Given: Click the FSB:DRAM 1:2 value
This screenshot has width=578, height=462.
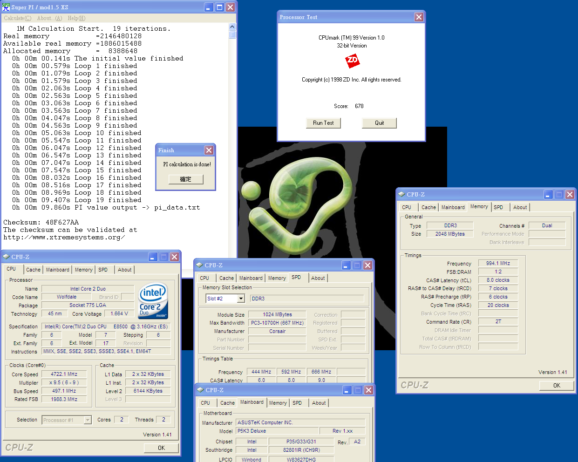Looking at the screenshot, I should click(x=498, y=272).
